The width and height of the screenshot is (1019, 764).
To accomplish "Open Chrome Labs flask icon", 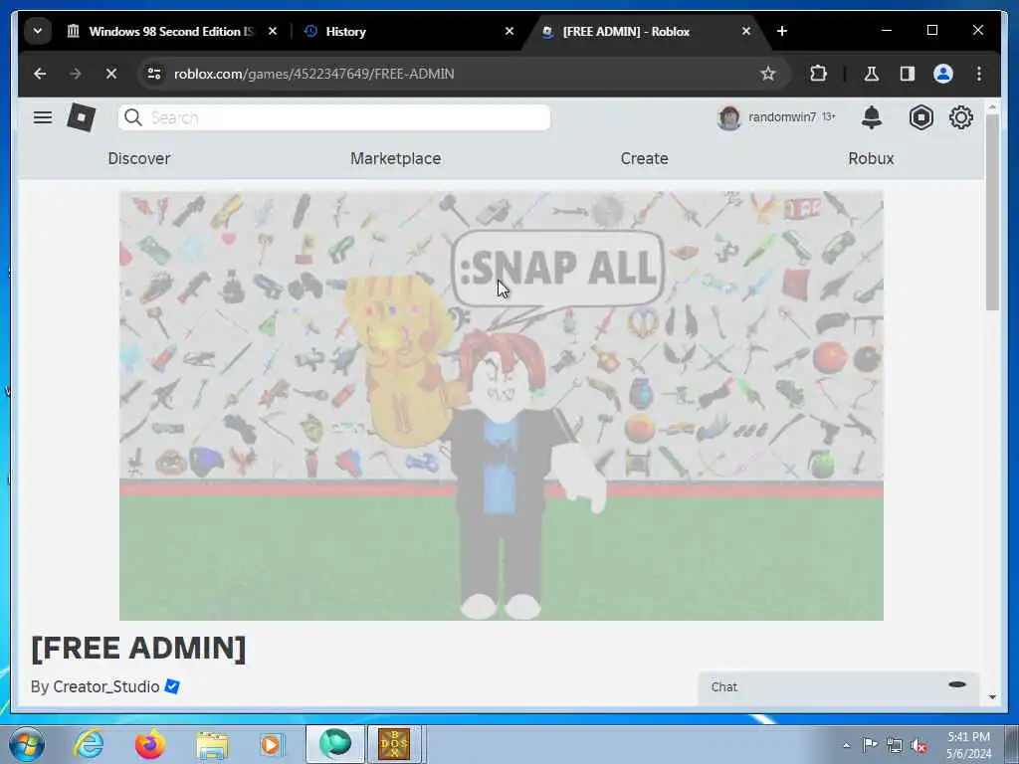I will (x=872, y=74).
